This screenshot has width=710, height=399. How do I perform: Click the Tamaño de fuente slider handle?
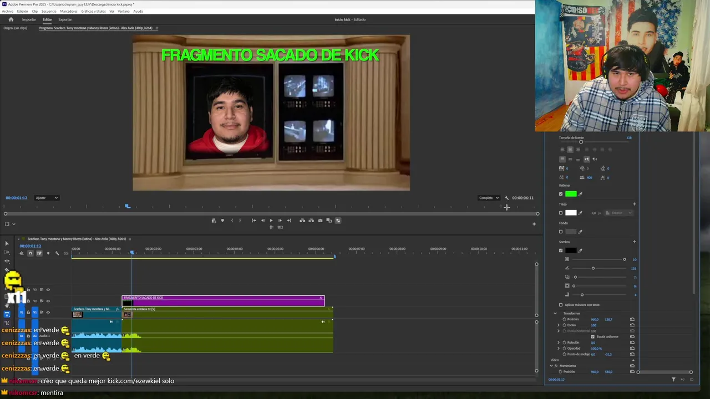(581, 142)
